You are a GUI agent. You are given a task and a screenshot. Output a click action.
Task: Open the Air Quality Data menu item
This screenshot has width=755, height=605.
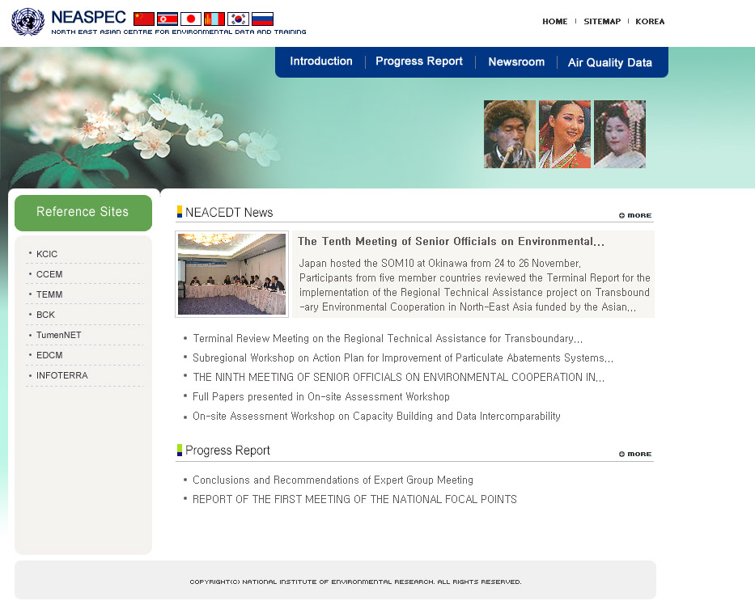click(609, 62)
